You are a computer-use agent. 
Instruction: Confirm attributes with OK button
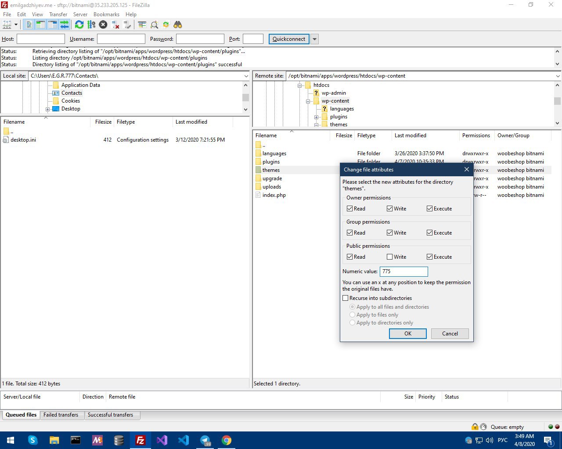(x=408, y=334)
